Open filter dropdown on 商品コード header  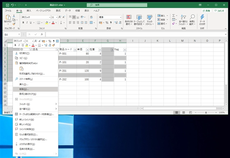click(75, 50)
